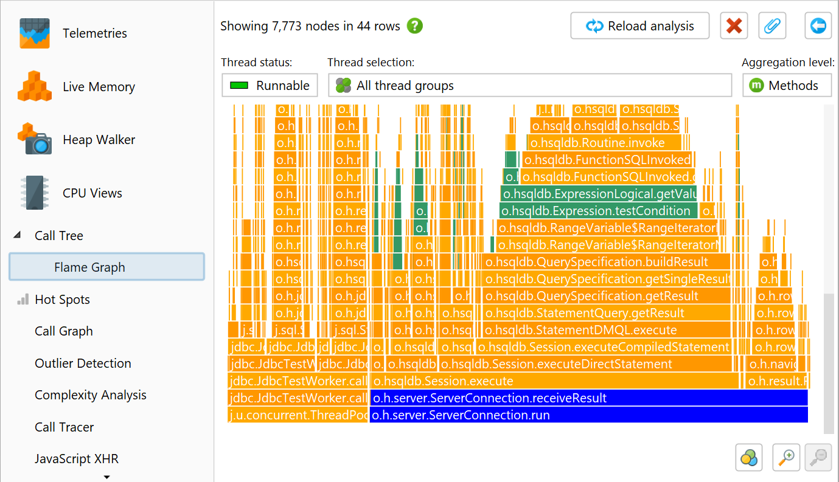This screenshot has height=482, width=839.
Task: Select the o.h.result flame node
Action: tap(778, 381)
